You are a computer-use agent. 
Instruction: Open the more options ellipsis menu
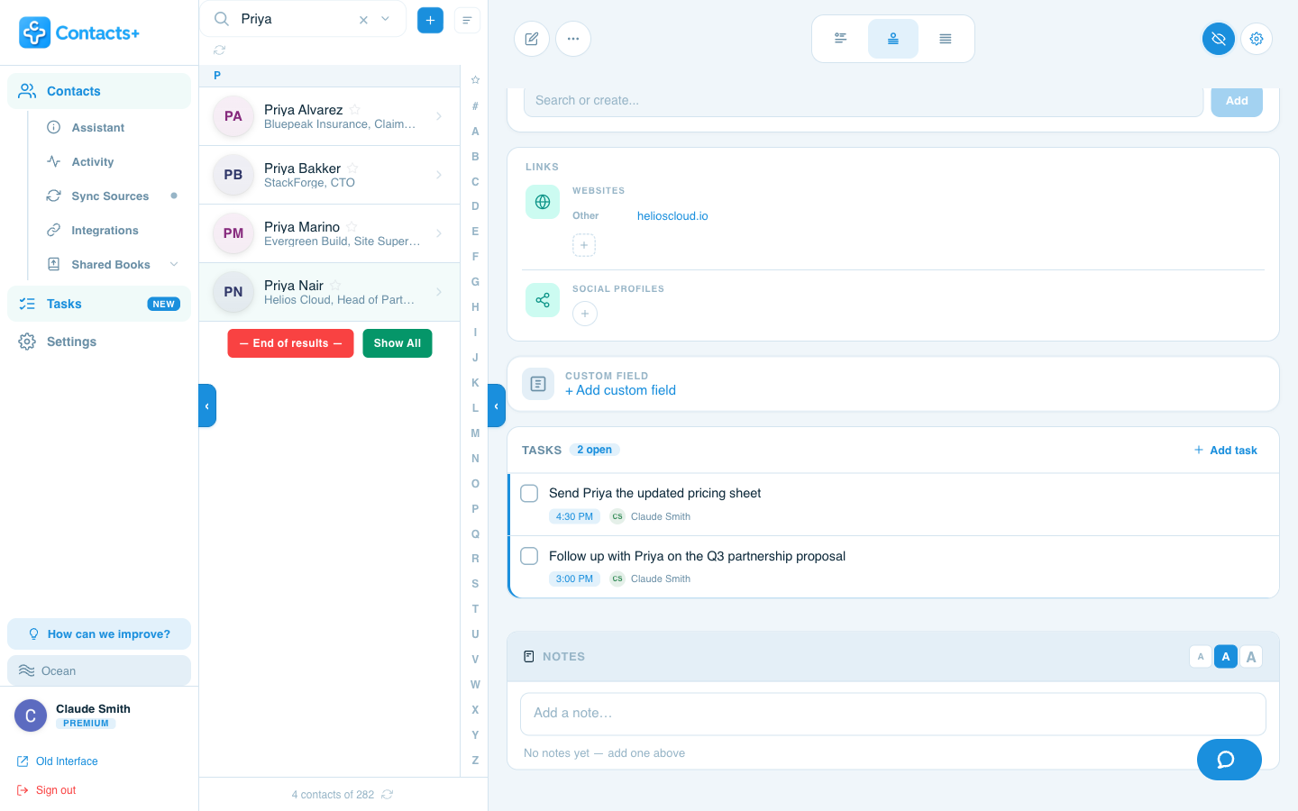click(573, 39)
